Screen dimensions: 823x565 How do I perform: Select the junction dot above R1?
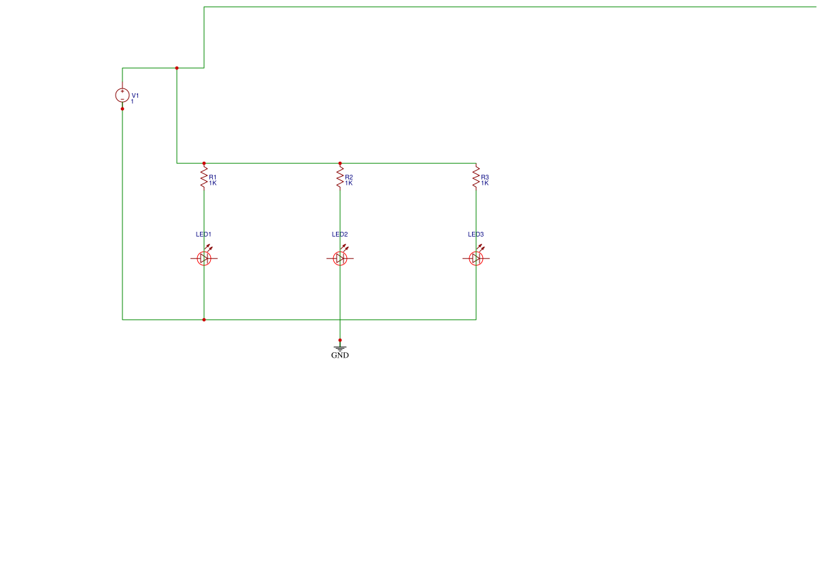(204, 162)
